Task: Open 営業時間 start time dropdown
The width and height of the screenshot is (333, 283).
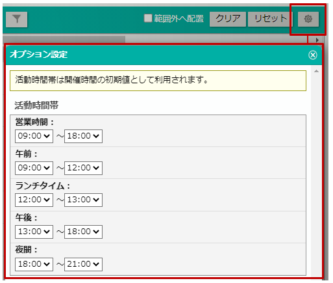Action: click(x=34, y=136)
